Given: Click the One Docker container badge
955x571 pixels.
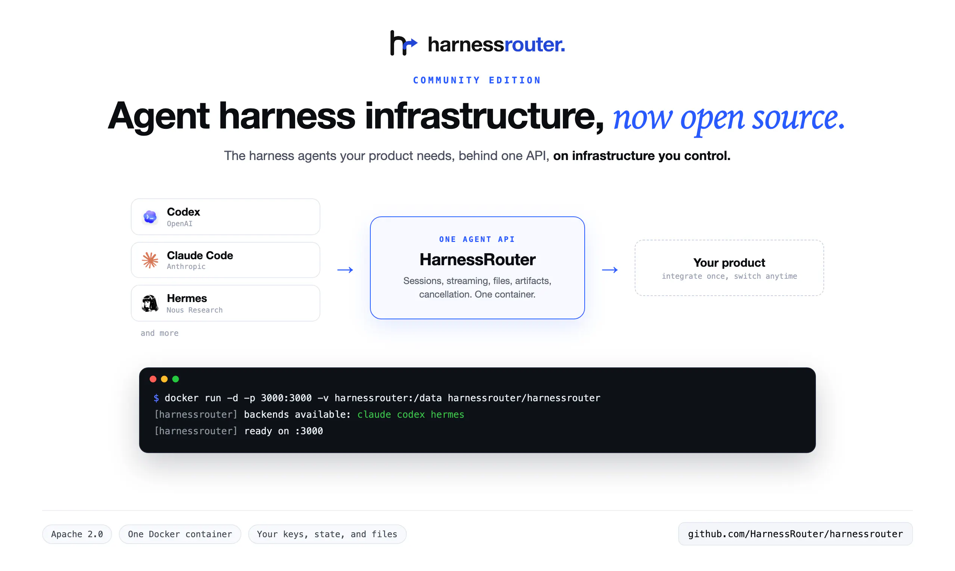Looking at the screenshot, I should [180, 534].
